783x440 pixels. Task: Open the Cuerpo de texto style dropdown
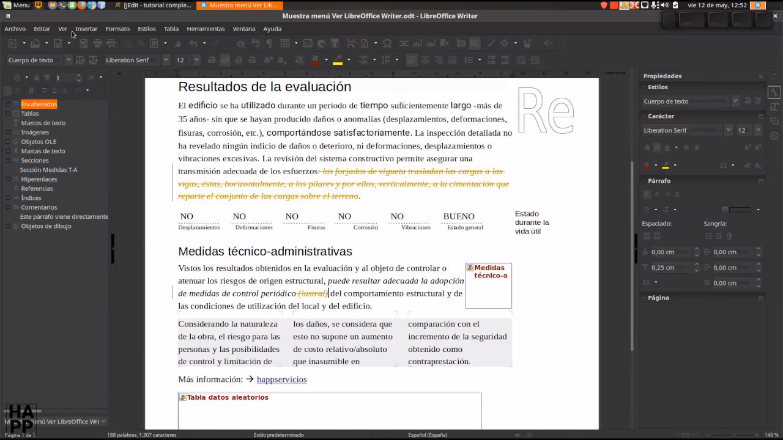click(68, 59)
